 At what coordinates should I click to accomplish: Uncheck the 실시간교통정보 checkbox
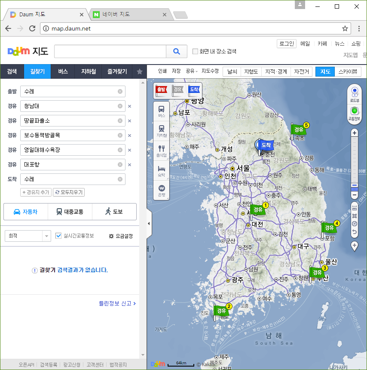click(x=59, y=236)
